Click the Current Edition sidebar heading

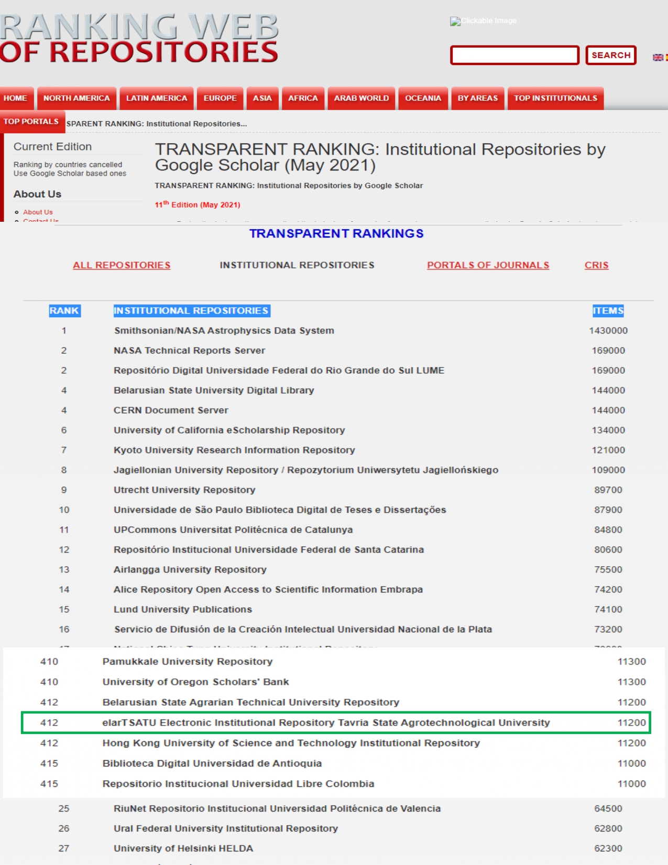point(52,147)
